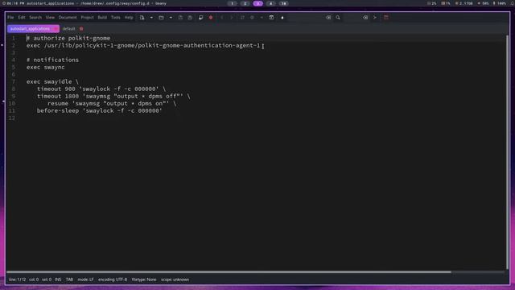Open the Document menu
Image resolution: width=515 pixels, height=290 pixels.
point(68,18)
